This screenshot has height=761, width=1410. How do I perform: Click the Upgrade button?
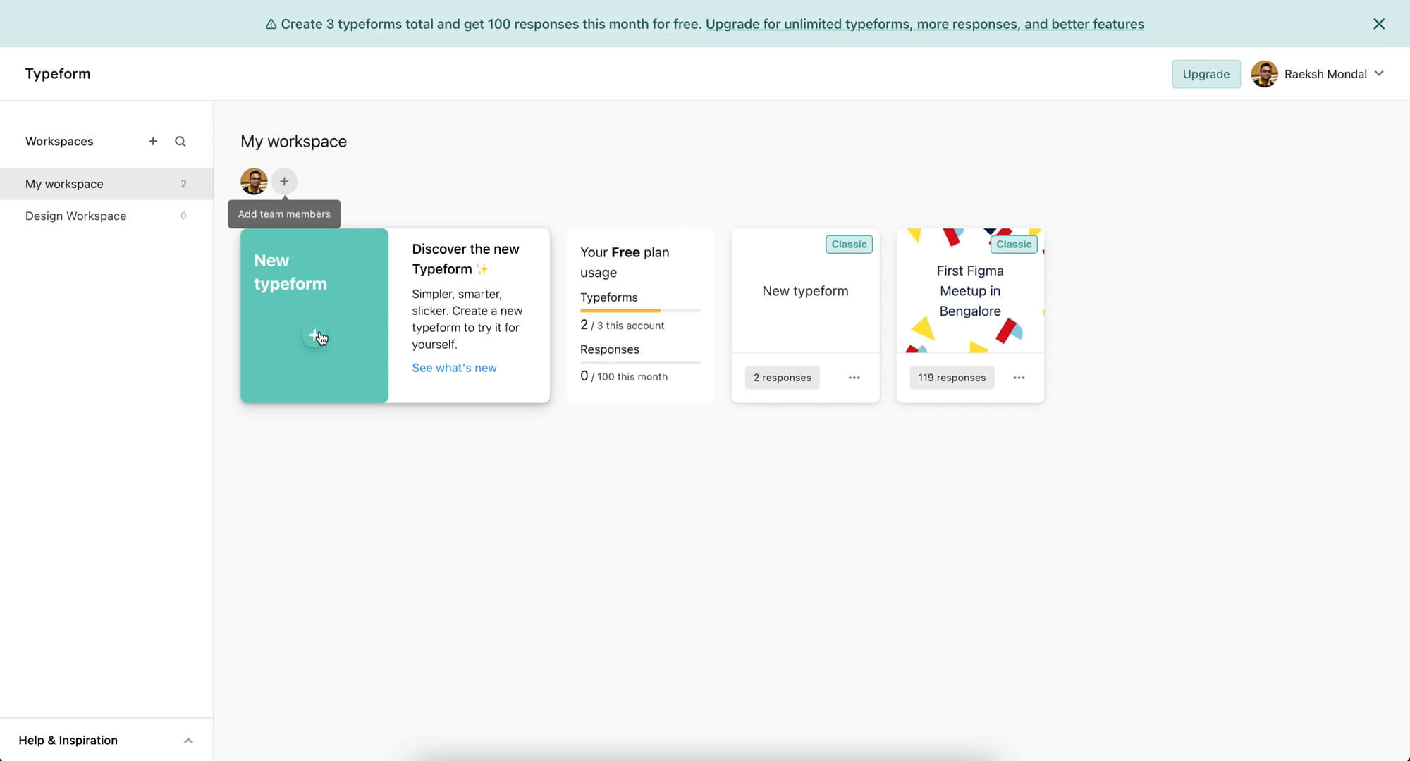pos(1206,74)
